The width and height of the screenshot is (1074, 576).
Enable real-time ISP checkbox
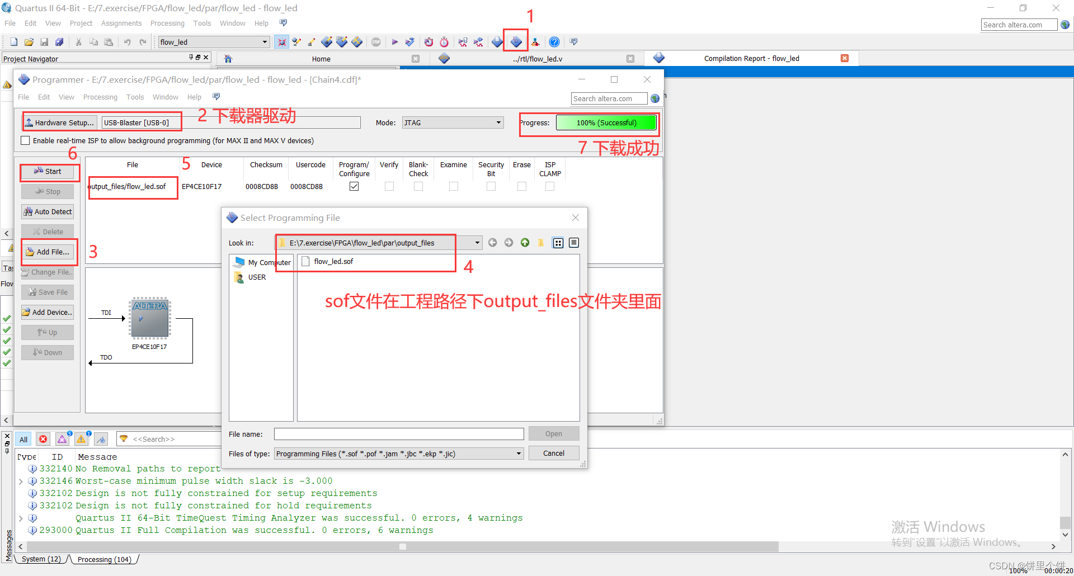pos(25,140)
